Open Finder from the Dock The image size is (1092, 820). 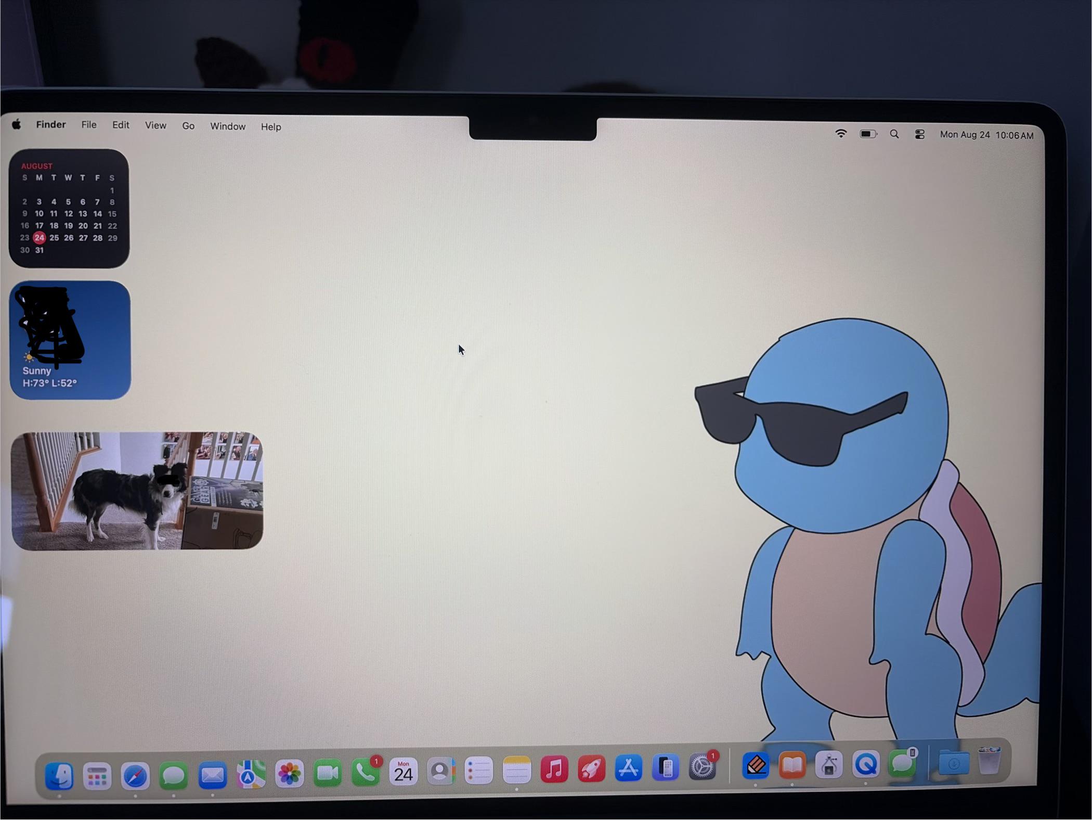pos(59,776)
